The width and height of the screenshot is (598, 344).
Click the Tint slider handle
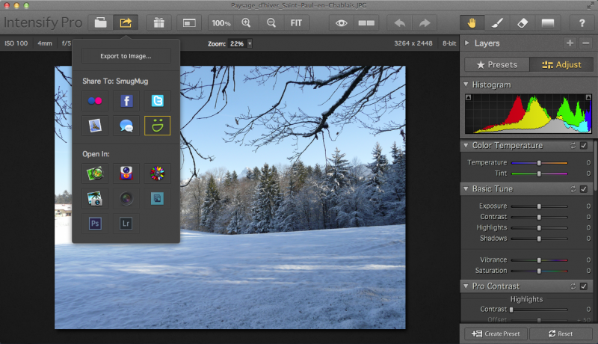pos(539,173)
